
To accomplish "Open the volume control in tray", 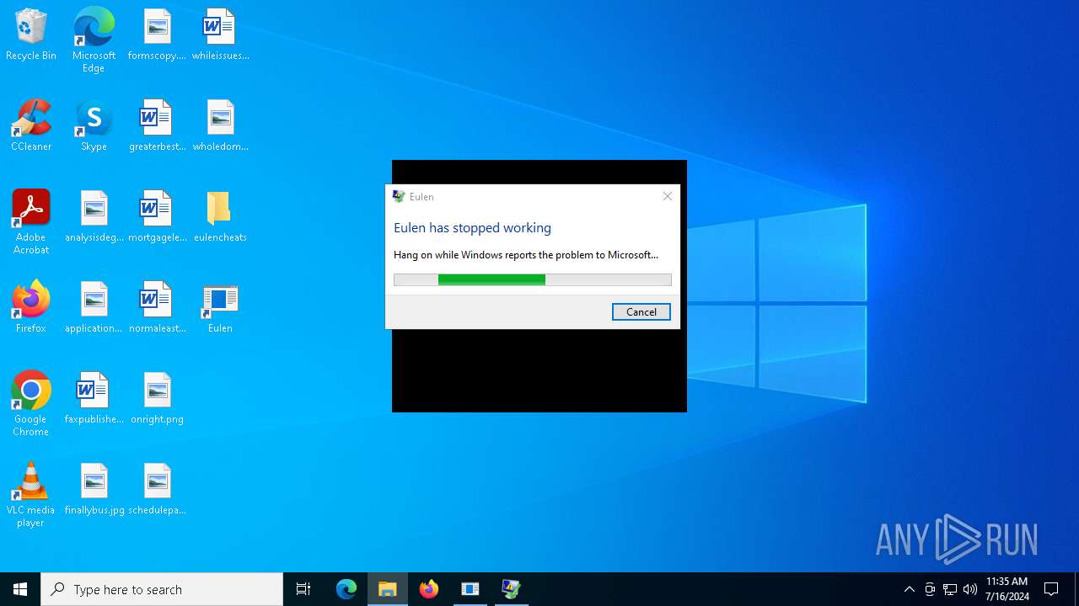I will [970, 589].
